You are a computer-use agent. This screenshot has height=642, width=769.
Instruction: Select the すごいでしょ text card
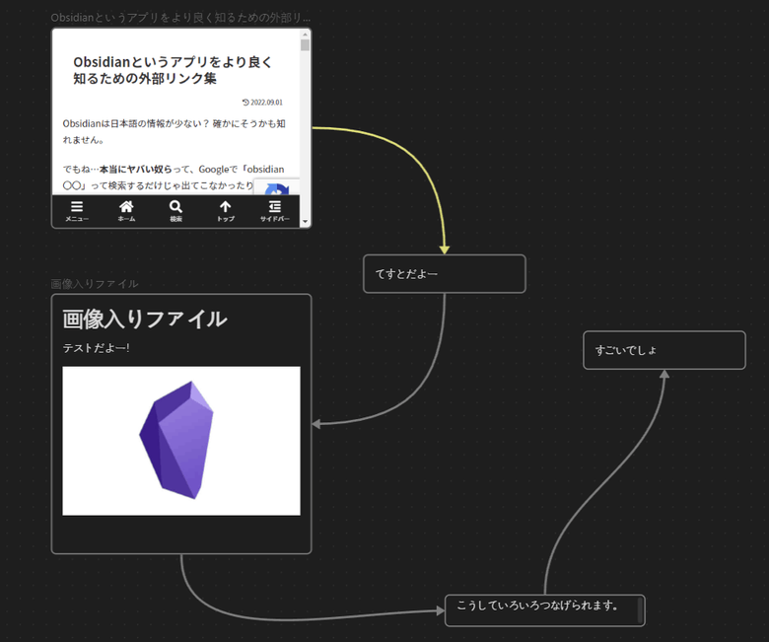664,350
